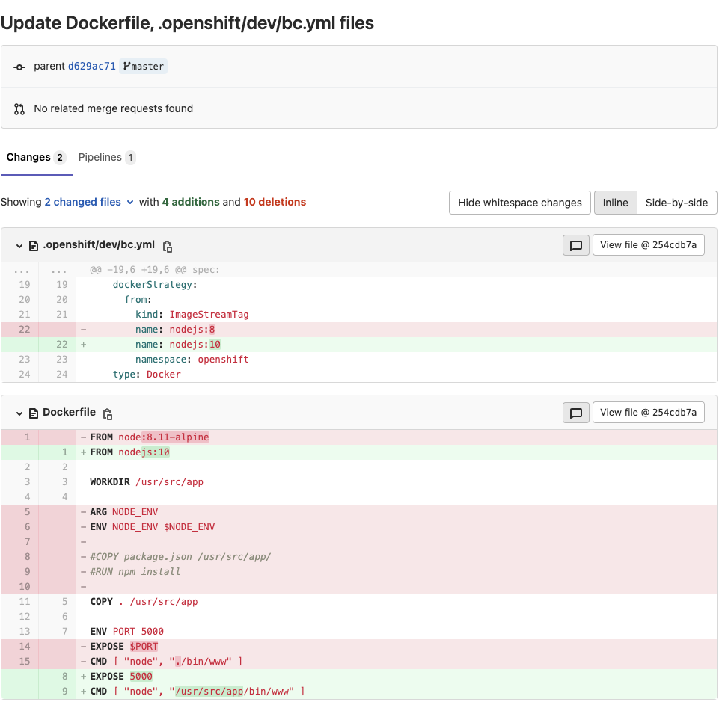Viewport: 719px width, 702px height.
Task: View the bc.yml file at 254cdb7a
Action: (x=648, y=245)
